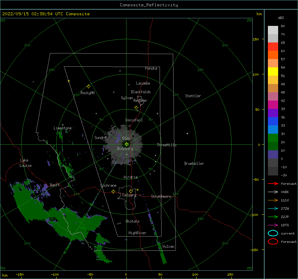
Task: Click the Strathmore town label
Action: point(161,196)
